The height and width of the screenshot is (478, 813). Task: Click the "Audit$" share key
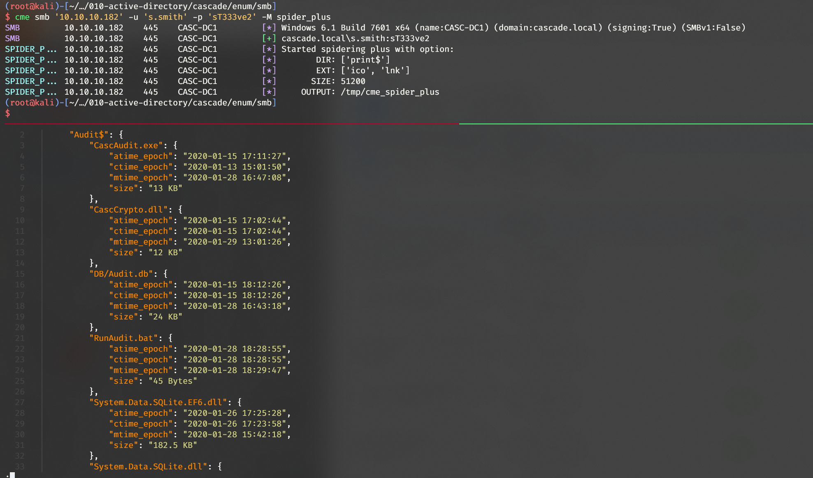pos(89,135)
